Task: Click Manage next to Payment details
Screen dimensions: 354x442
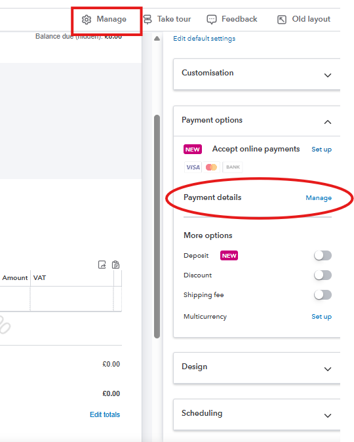Action: pyautogui.click(x=319, y=198)
